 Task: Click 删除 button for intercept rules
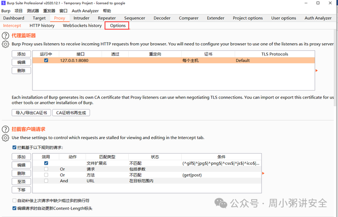point(21,173)
